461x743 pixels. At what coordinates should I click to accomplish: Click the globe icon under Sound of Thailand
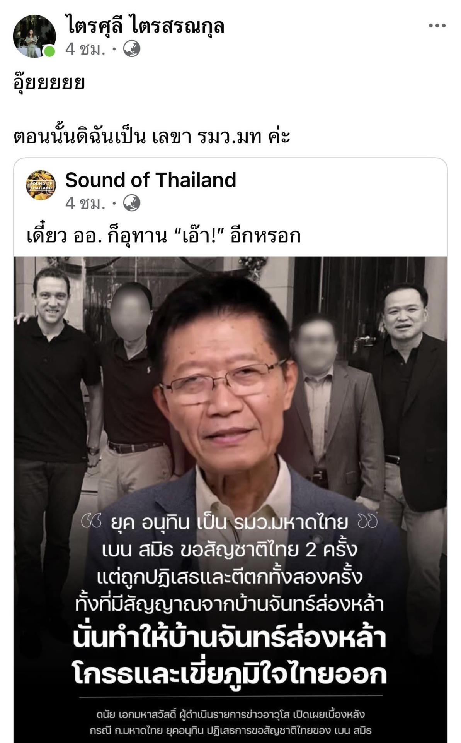click(x=131, y=203)
